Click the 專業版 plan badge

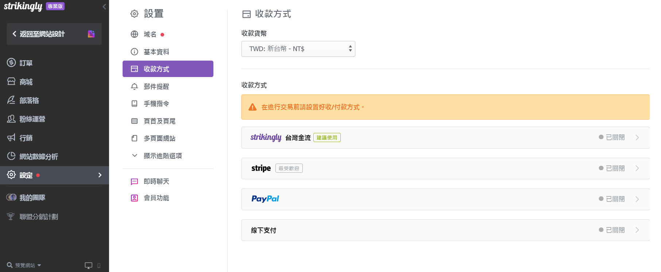55,6
